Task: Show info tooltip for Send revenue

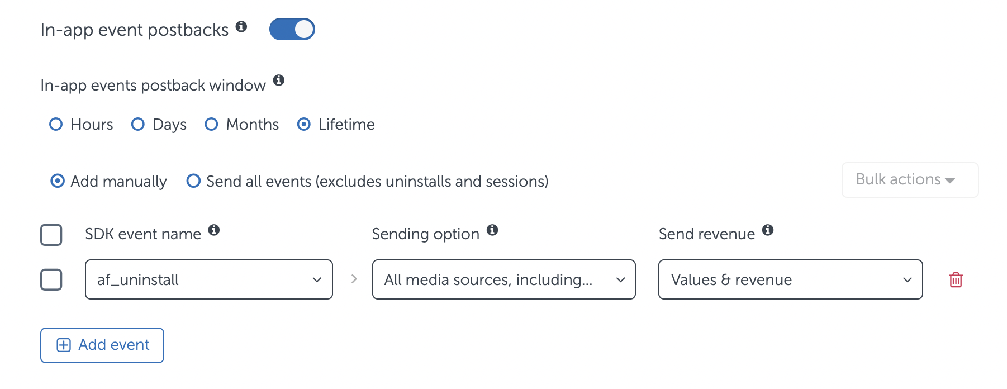Action: click(x=768, y=230)
